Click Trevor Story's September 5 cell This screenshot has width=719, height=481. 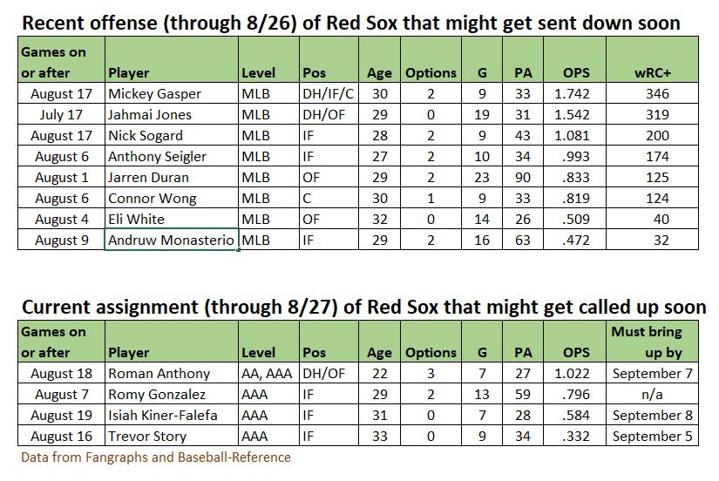tap(652, 436)
